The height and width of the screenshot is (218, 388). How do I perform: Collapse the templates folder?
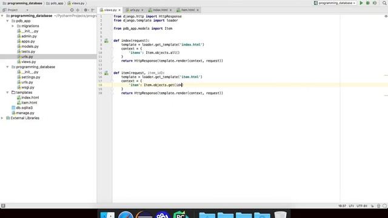pos(7,93)
